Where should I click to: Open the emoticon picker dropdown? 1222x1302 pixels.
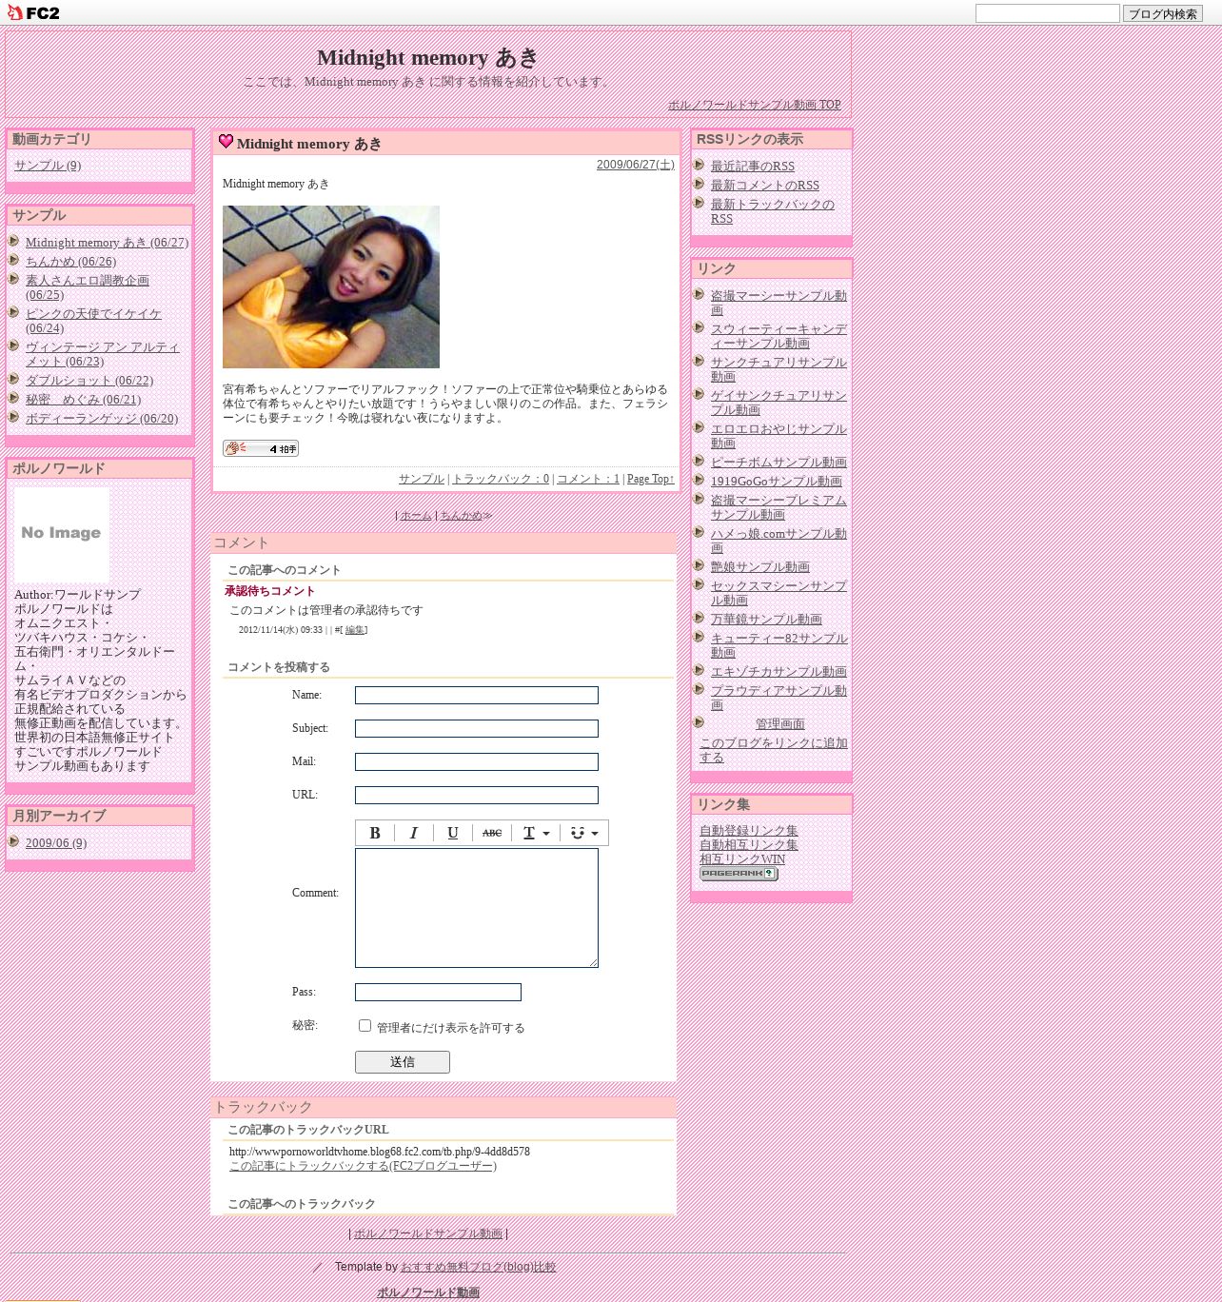pos(584,833)
